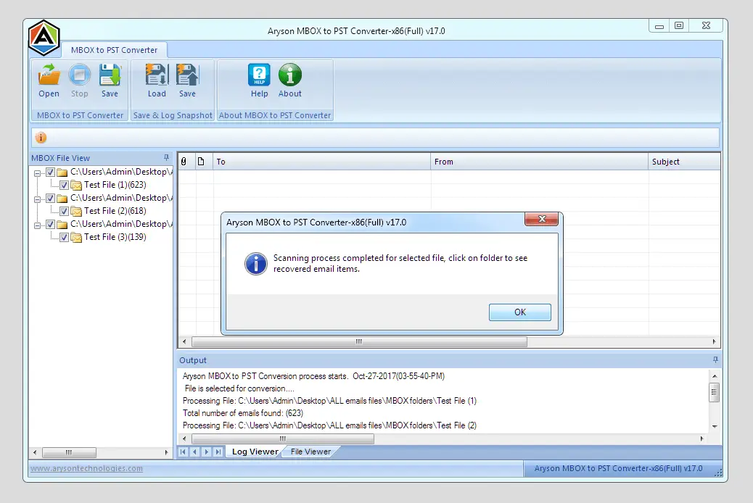
Task: Click the Load snapshot icon
Action: pos(157,75)
